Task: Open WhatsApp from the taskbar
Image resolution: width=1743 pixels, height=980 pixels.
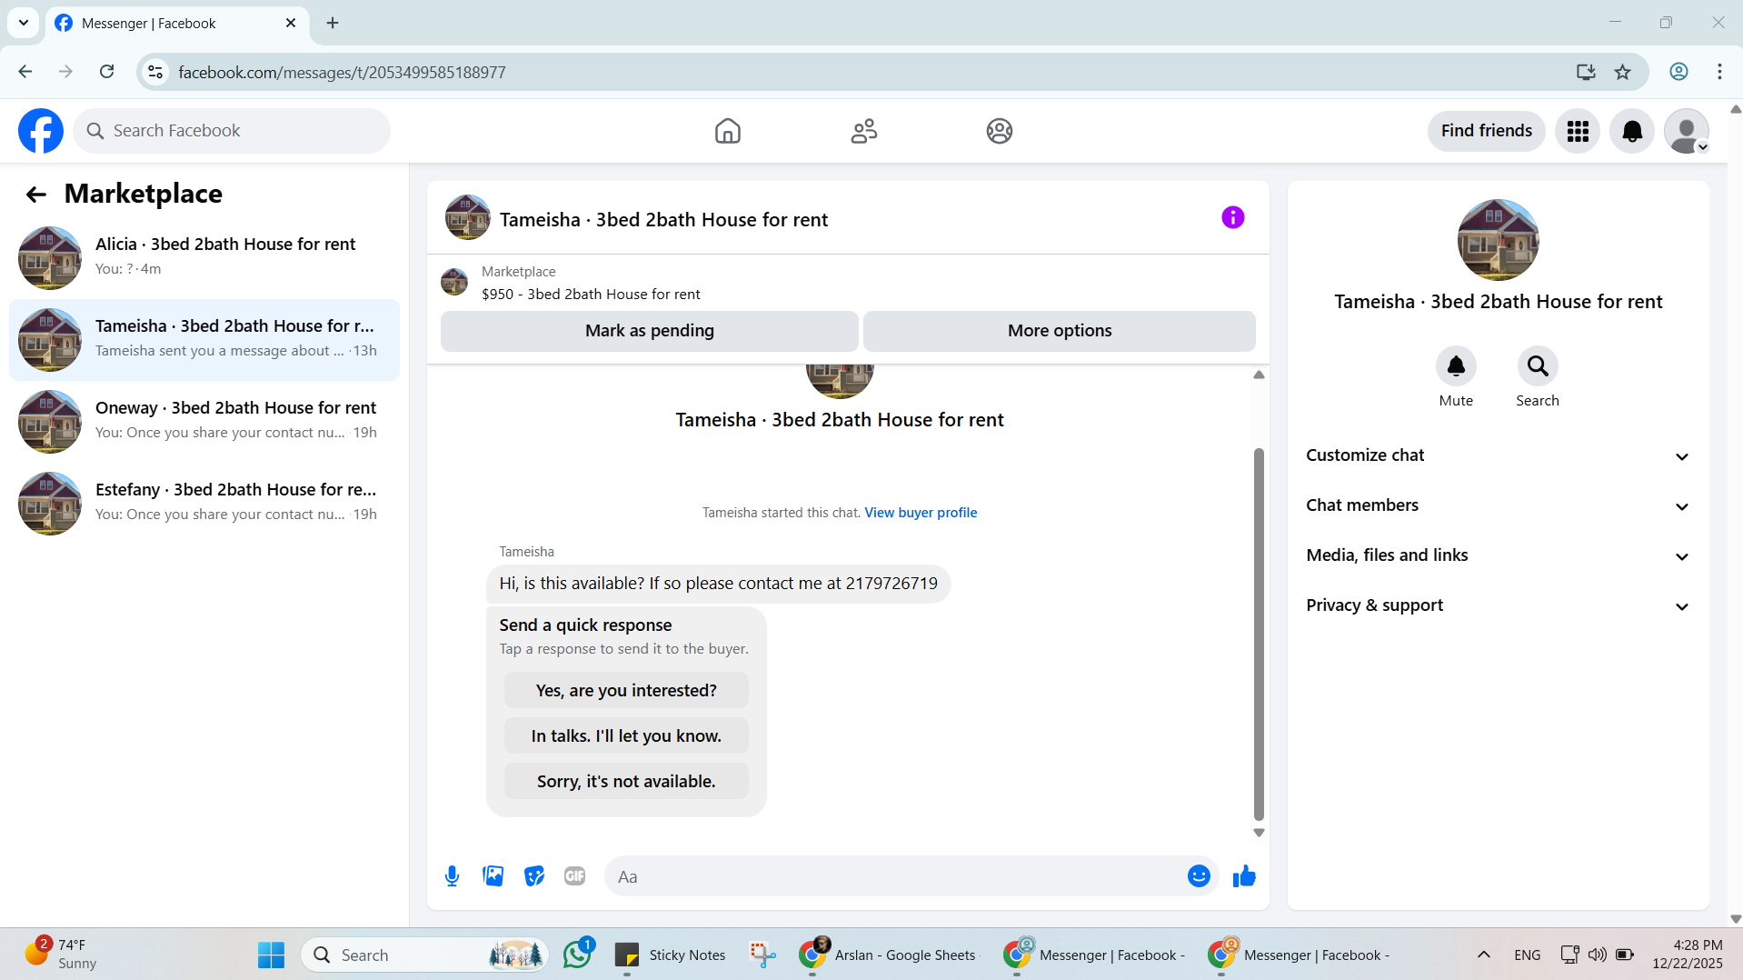Action: (x=577, y=955)
